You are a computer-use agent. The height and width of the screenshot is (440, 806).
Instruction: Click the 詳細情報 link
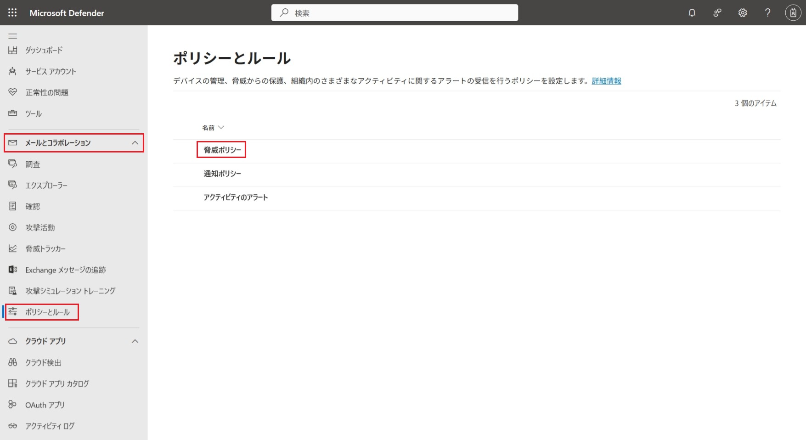(x=606, y=81)
